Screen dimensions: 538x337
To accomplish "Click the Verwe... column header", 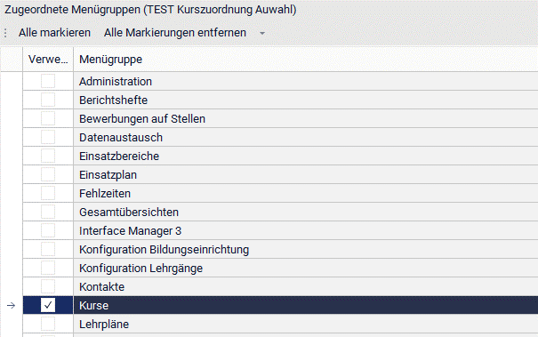I will pyautogui.click(x=48, y=60).
